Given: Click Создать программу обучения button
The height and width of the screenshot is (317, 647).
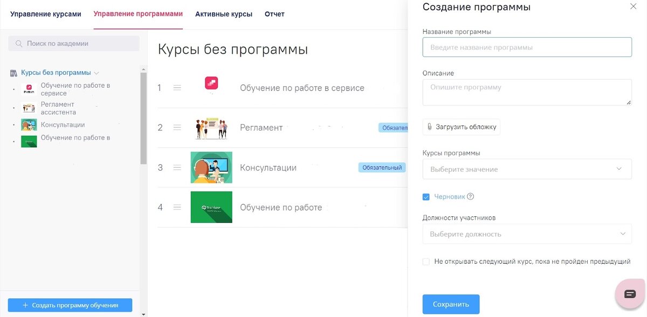Looking at the screenshot, I should [x=70, y=305].
